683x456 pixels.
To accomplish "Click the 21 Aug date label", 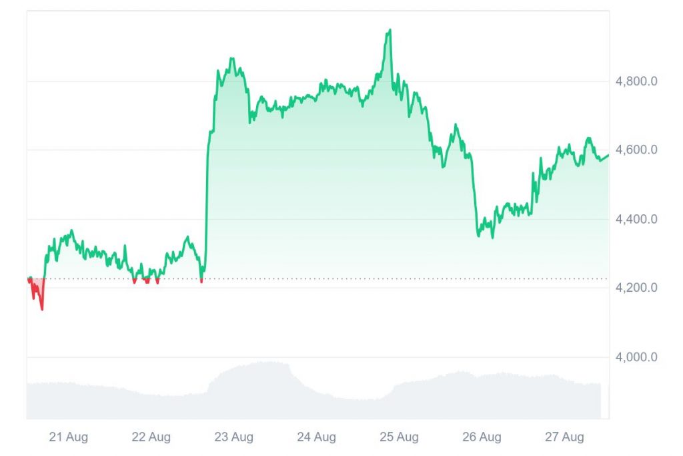I will [68, 438].
